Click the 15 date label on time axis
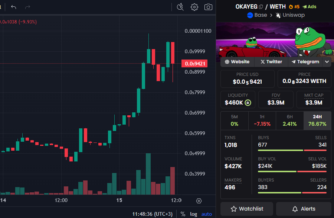The height and width of the screenshot is (218, 334). click(119, 200)
